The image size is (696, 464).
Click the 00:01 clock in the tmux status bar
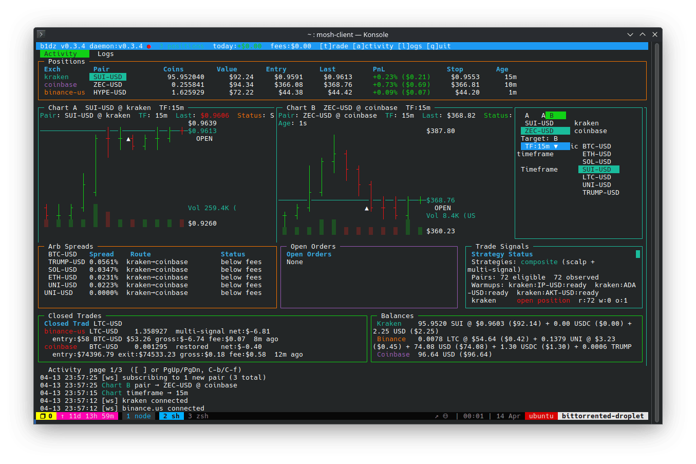pyautogui.click(x=473, y=416)
